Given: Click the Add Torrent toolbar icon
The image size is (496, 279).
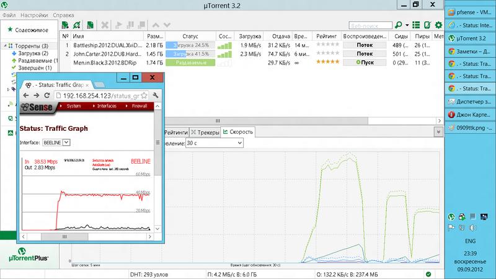Looking at the screenshot, I should (x=65, y=25).
